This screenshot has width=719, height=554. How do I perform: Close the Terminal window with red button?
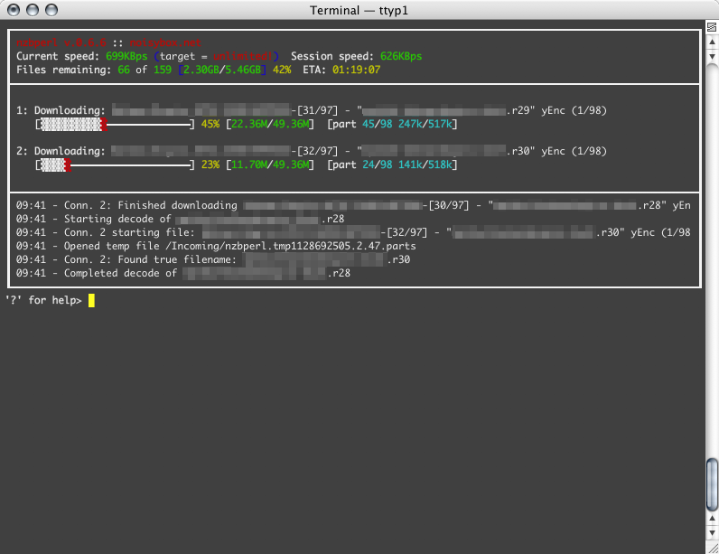click(x=13, y=10)
